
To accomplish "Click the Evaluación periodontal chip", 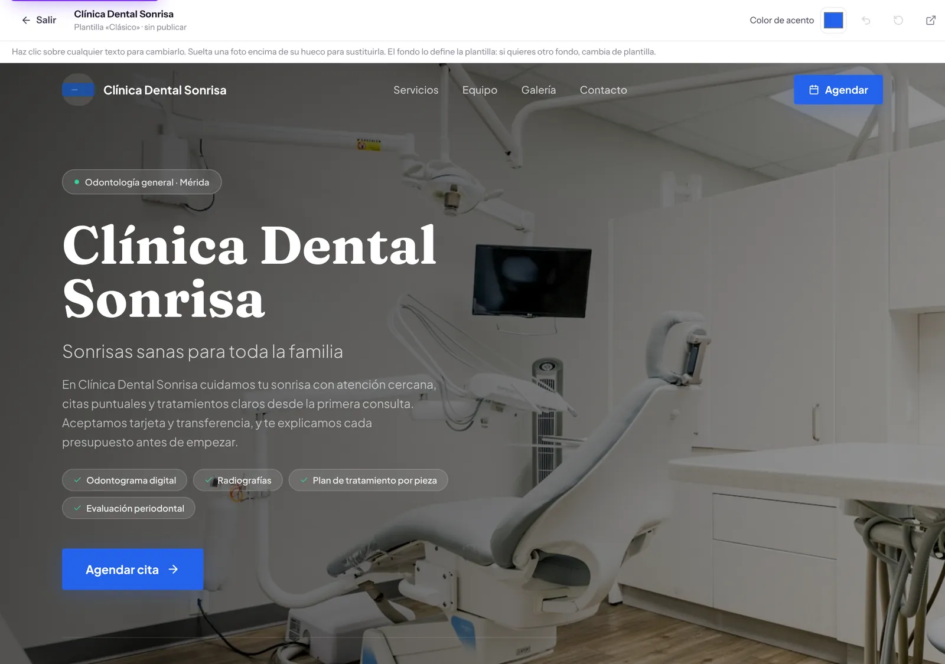I will pyautogui.click(x=129, y=508).
